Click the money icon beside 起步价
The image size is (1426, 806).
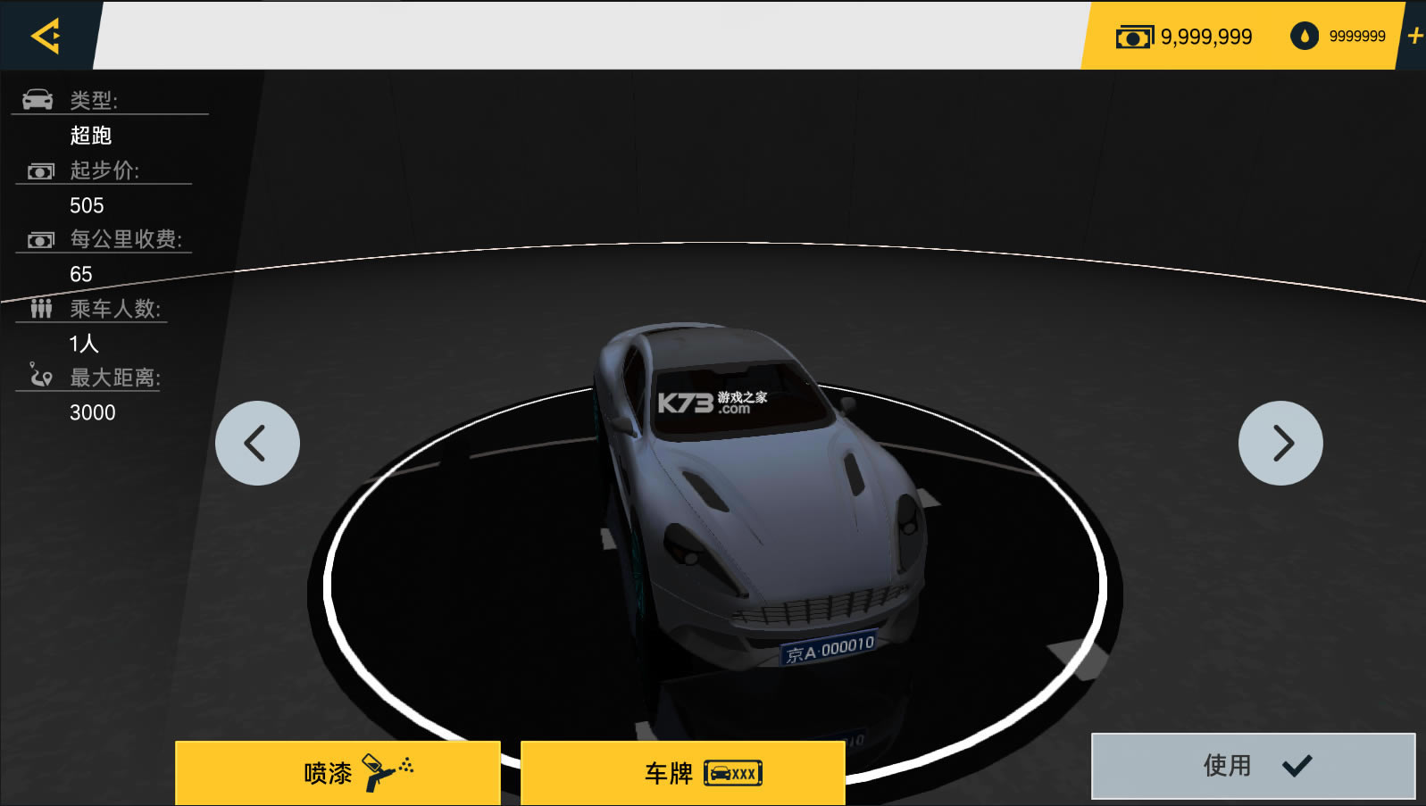click(x=40, y=170)
